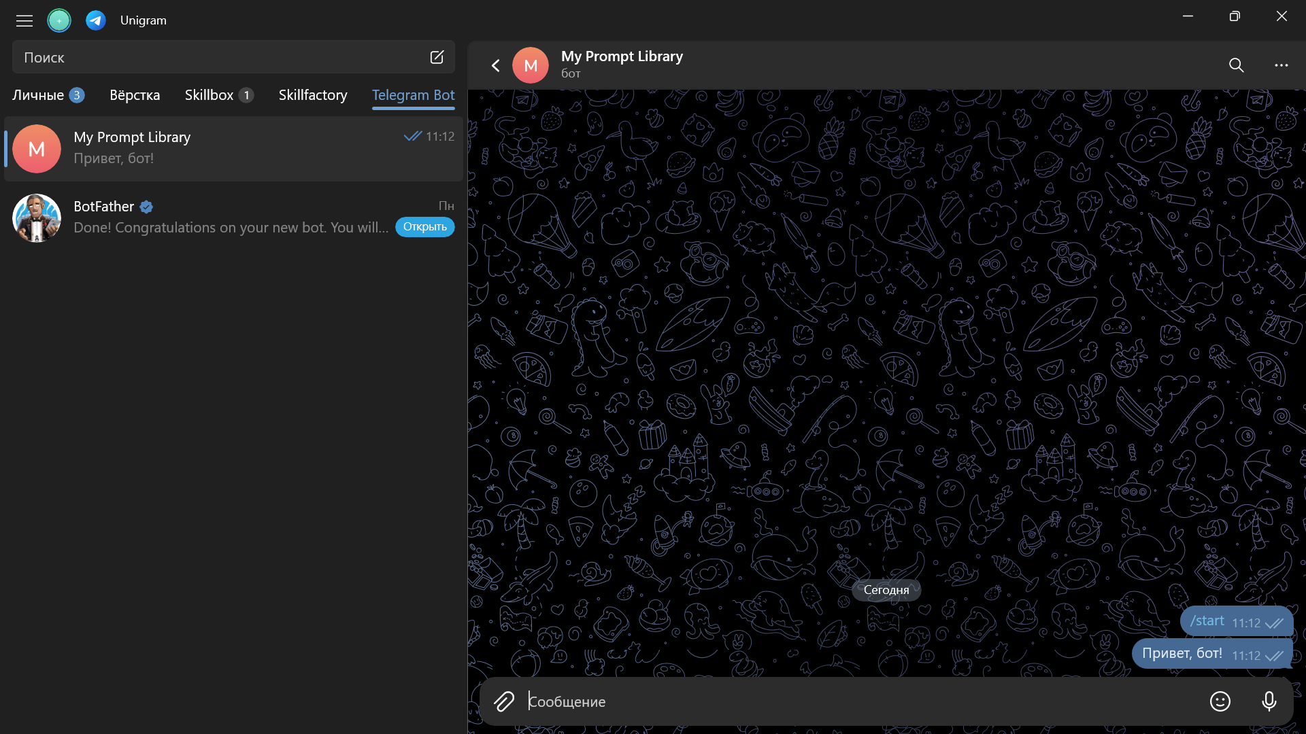Start voice recording with the microphone icon
This screenshot has height=734, width=1306.
pos(1269,701)
